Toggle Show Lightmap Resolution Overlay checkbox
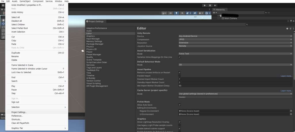 pyautogui.click(x=179, y=122)
